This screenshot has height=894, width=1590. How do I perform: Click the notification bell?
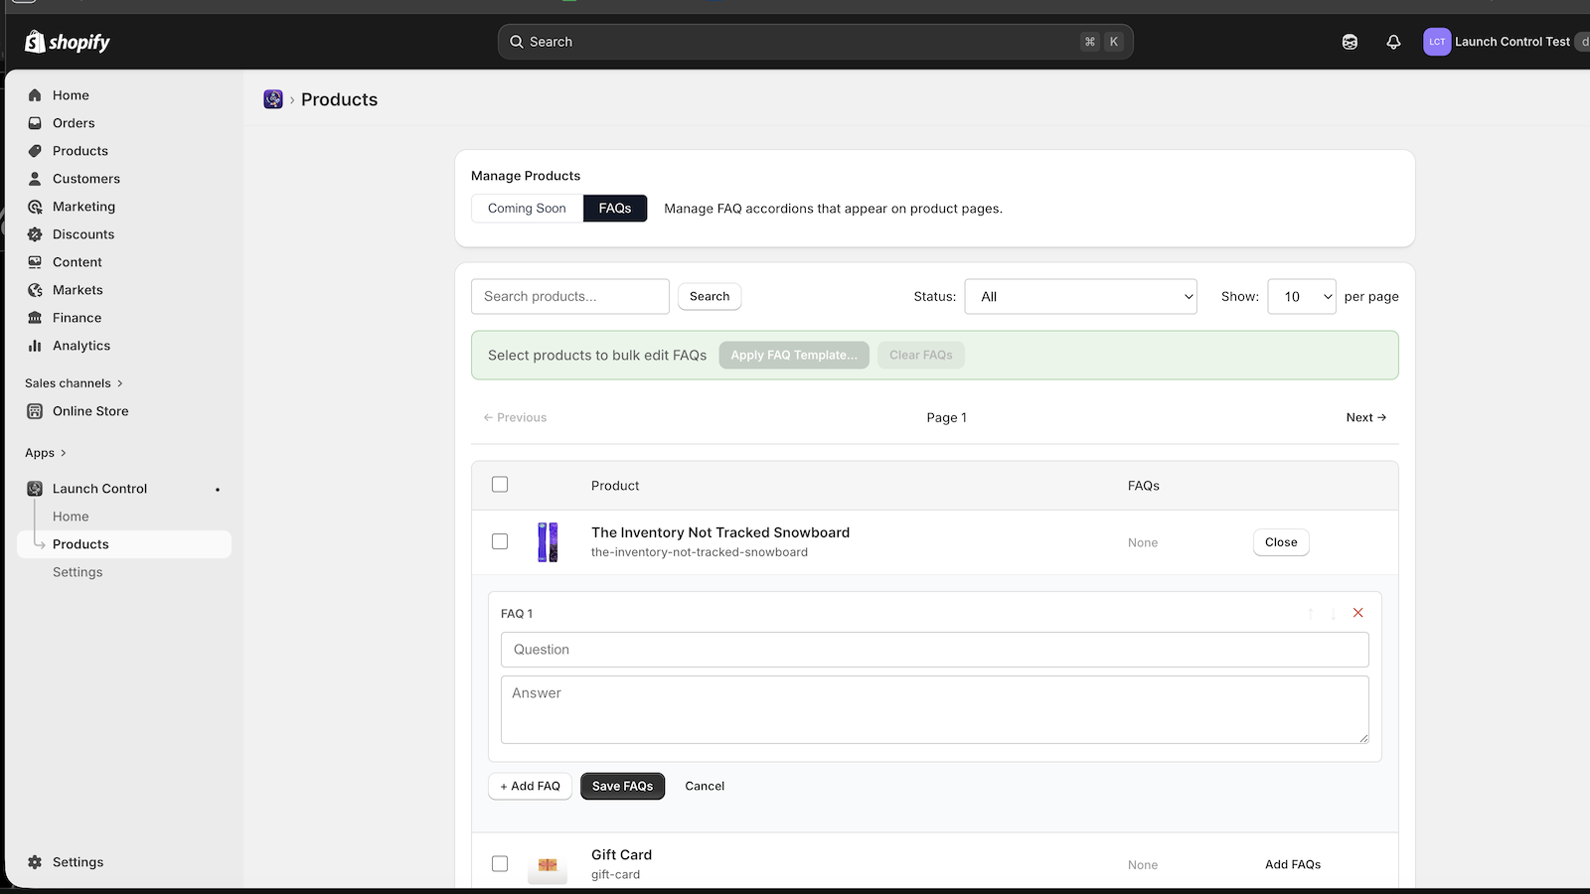click(x=1393, y=41)
